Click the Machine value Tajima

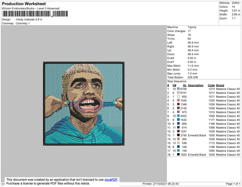[x=192, y=27]
